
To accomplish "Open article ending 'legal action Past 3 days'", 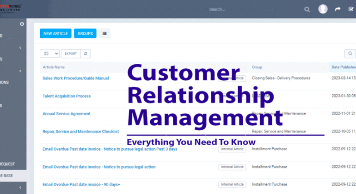I will coord(110,149).
